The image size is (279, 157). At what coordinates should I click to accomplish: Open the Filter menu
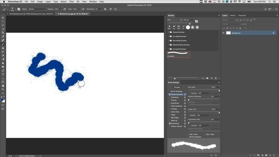click(x=71, y=2)
